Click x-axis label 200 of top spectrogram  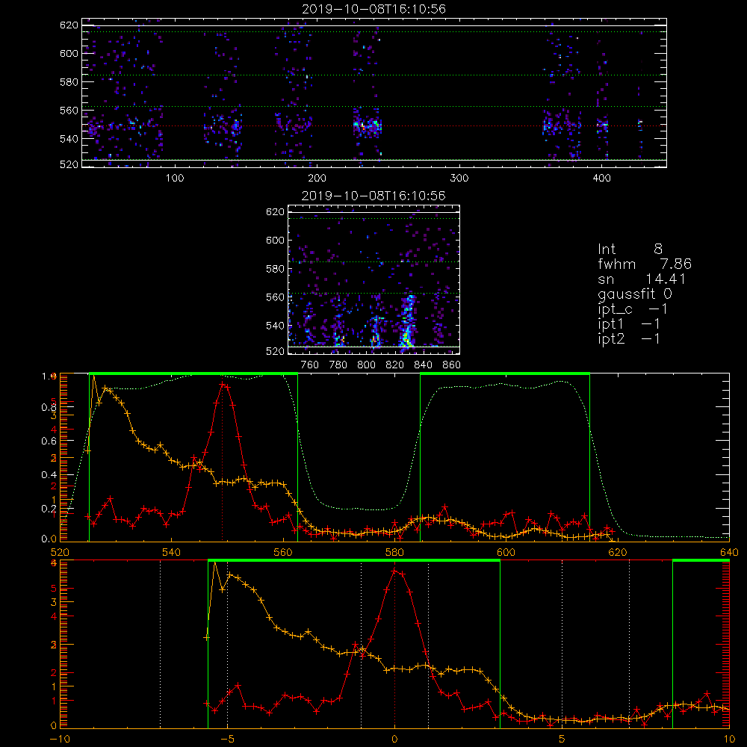[317, 179]
